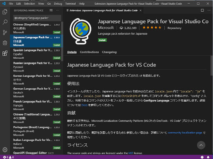
Task: Open the Manage gear icon
Action: (5, 150)
